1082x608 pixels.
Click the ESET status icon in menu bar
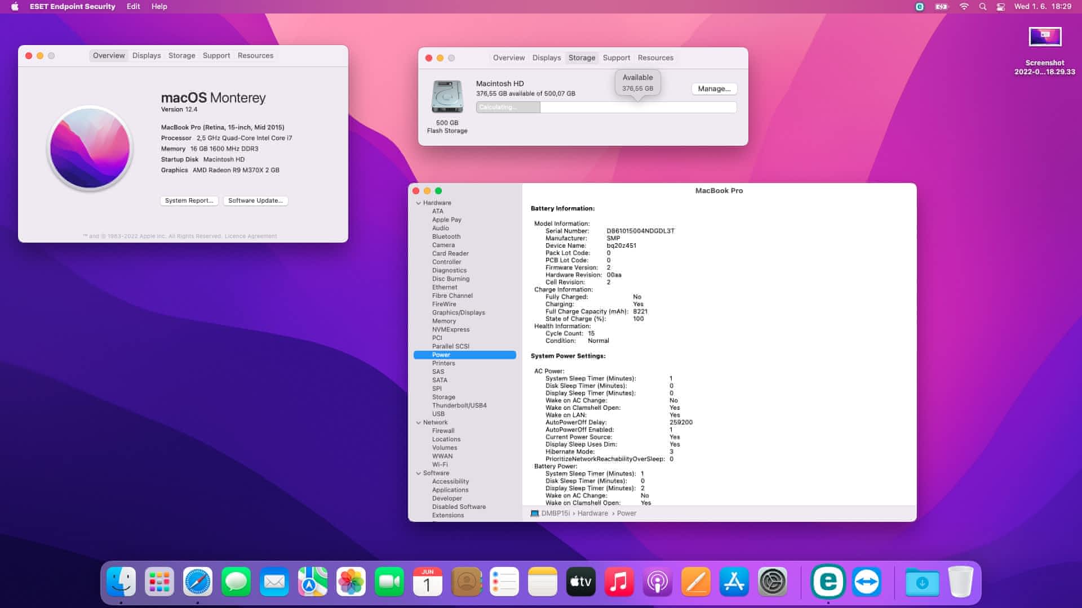[x=920, y=7]
